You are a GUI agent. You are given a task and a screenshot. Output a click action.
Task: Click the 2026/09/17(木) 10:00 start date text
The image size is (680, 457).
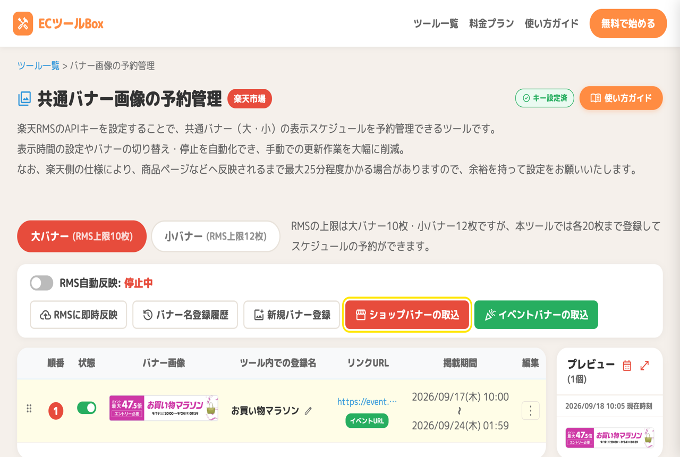460,396
